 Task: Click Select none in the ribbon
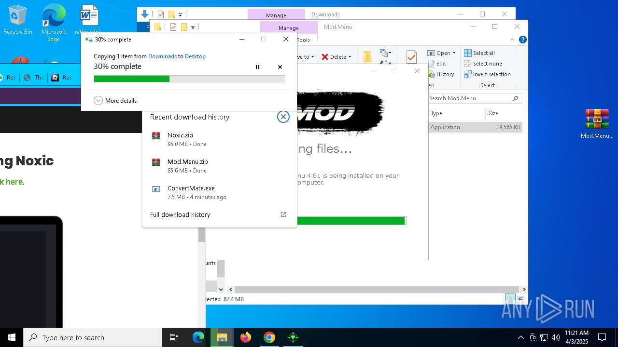coord(483,64)
